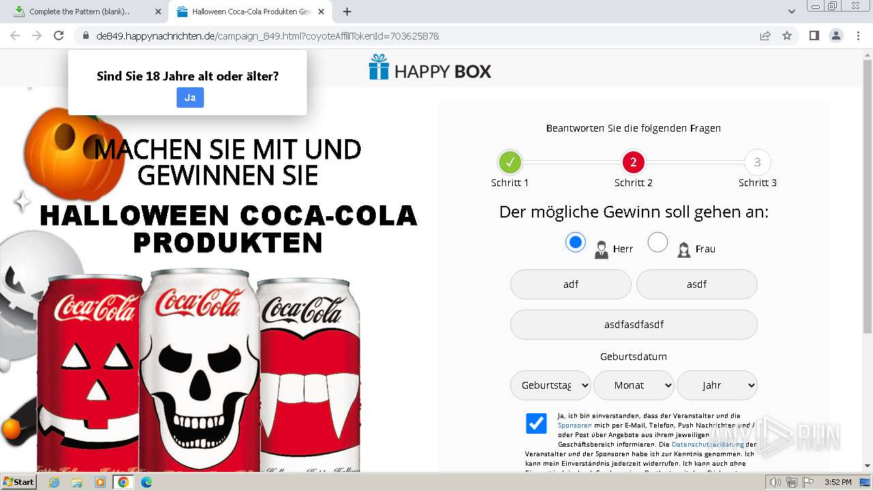The height and width of the screenshot is (491, 873).
Task: Click the green Schritt 1 checkmark
Action: pyautogui.click(x=510, y=162)
